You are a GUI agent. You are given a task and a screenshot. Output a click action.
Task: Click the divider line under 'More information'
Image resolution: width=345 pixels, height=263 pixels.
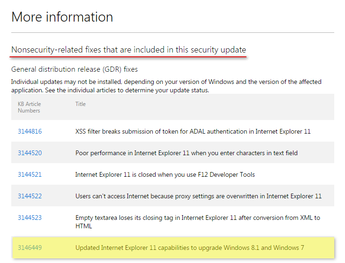[172, 32]
